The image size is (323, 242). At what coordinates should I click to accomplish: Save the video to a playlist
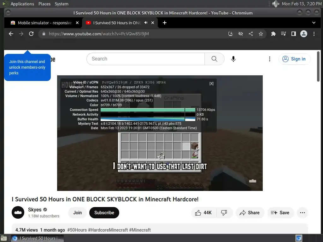(x=280, y=213)
